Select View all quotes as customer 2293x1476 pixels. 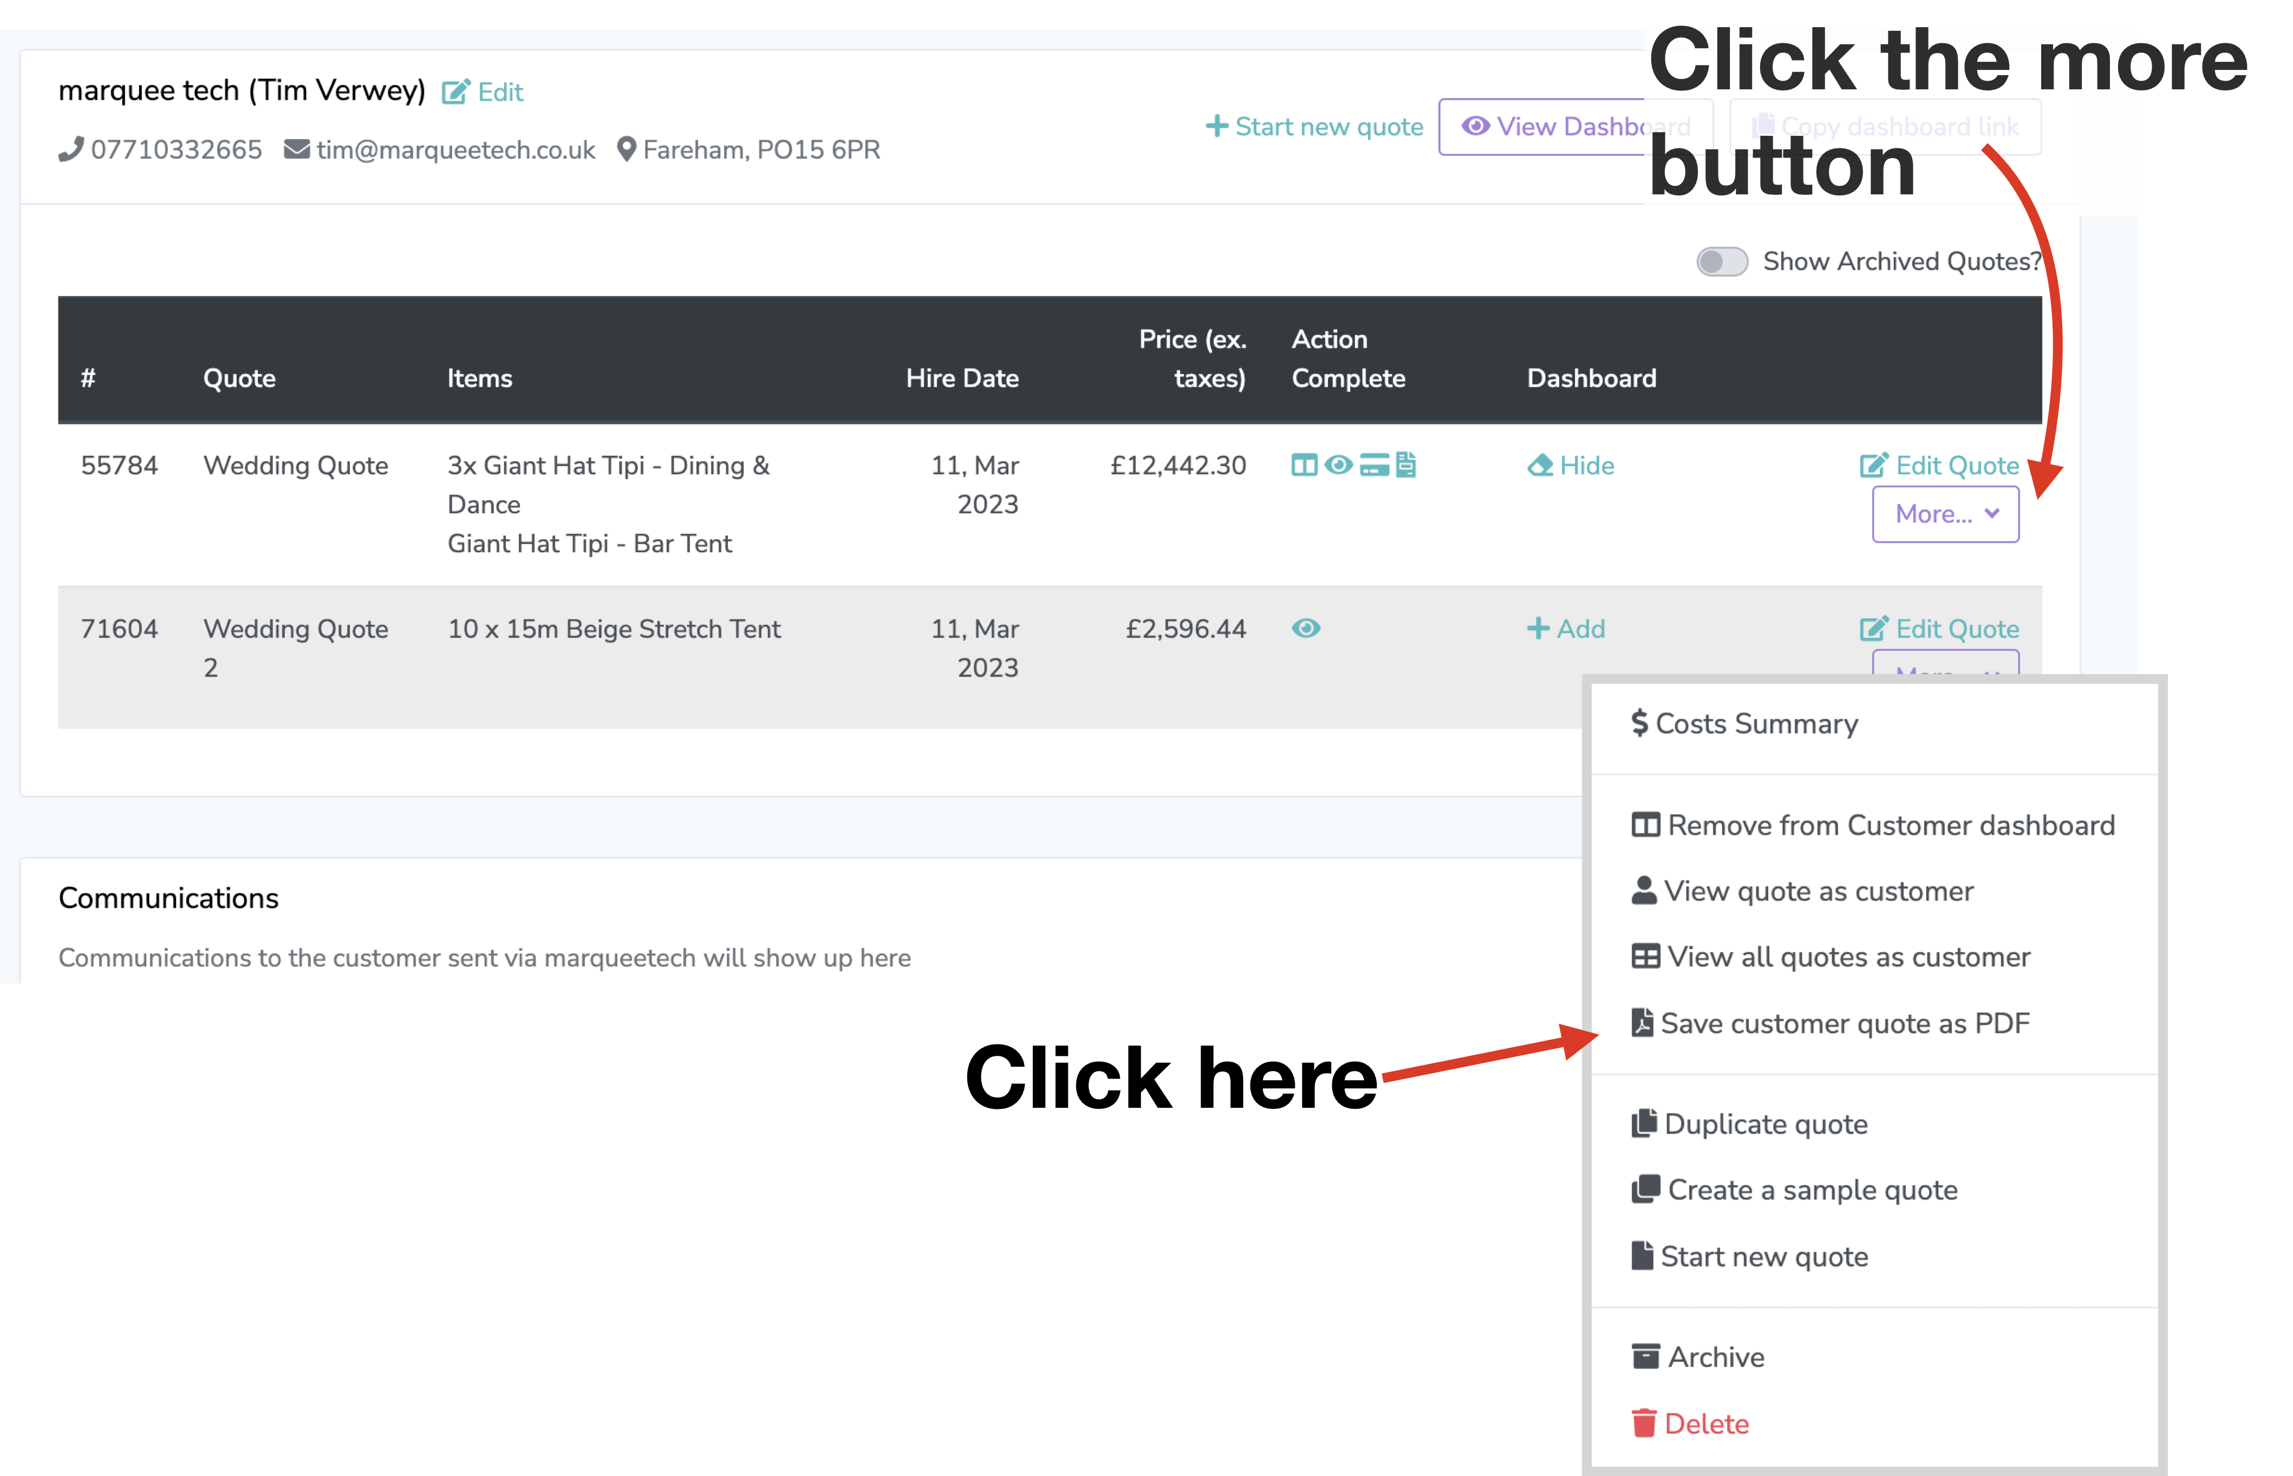1830,957
